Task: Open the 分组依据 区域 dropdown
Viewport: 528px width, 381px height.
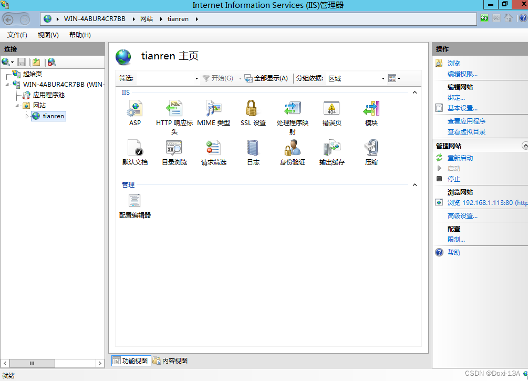Action: [x=383, y=78]
